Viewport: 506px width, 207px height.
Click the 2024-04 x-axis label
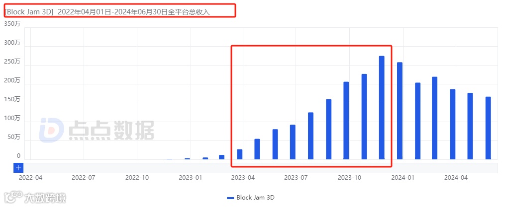[456, 177]
